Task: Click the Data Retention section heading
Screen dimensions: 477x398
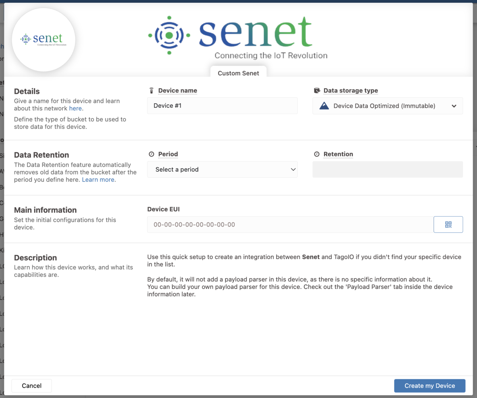Action: [41, 155]
